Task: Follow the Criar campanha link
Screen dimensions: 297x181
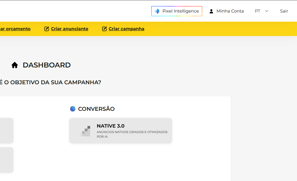Action: coord(126,29)
